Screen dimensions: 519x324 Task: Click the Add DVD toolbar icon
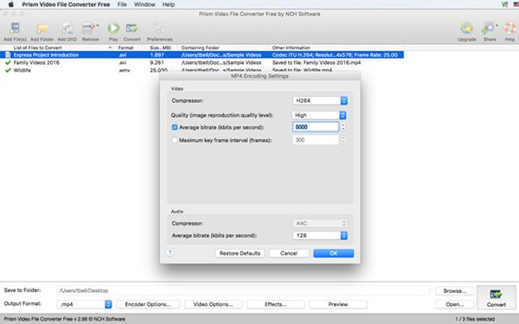(67, 32)
